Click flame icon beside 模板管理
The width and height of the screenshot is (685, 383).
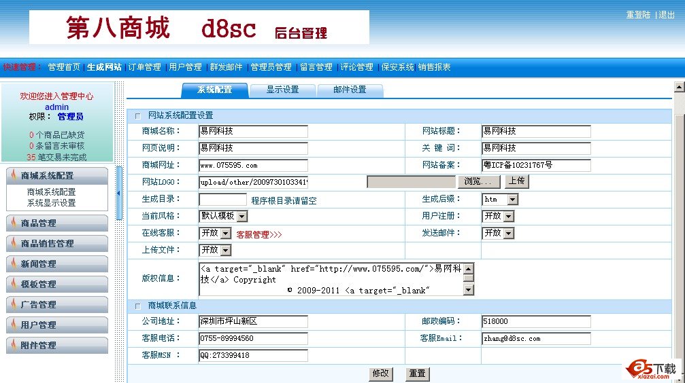(14, 284)
